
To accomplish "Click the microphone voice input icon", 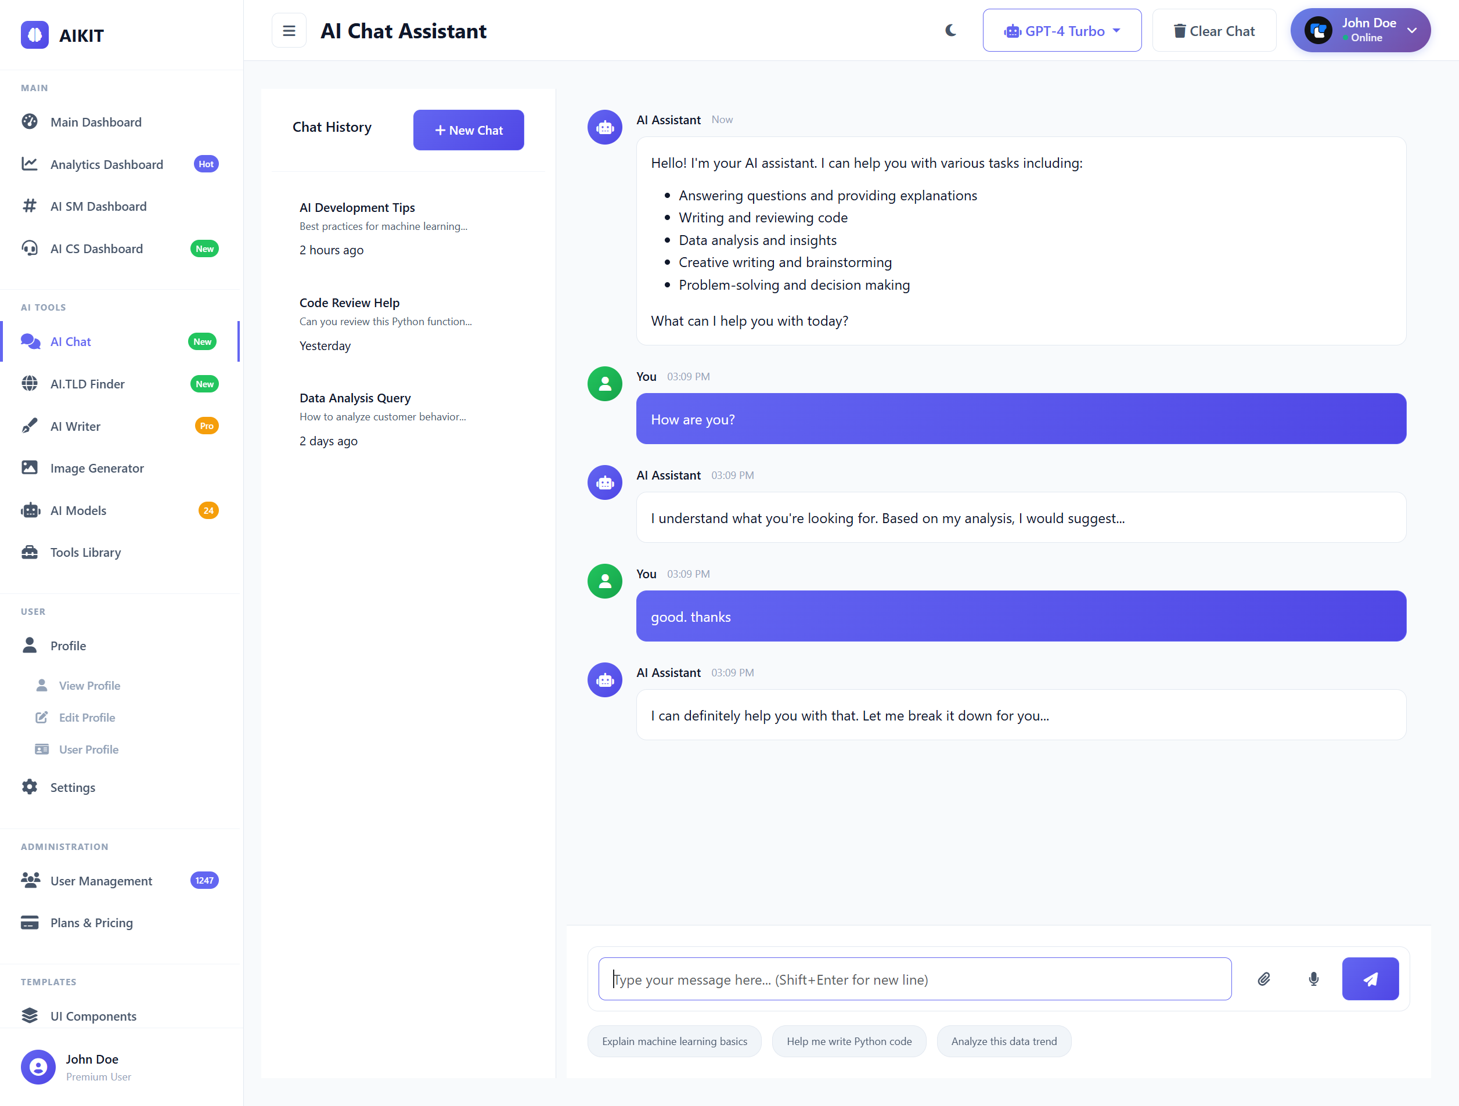I will point(1313,979).
